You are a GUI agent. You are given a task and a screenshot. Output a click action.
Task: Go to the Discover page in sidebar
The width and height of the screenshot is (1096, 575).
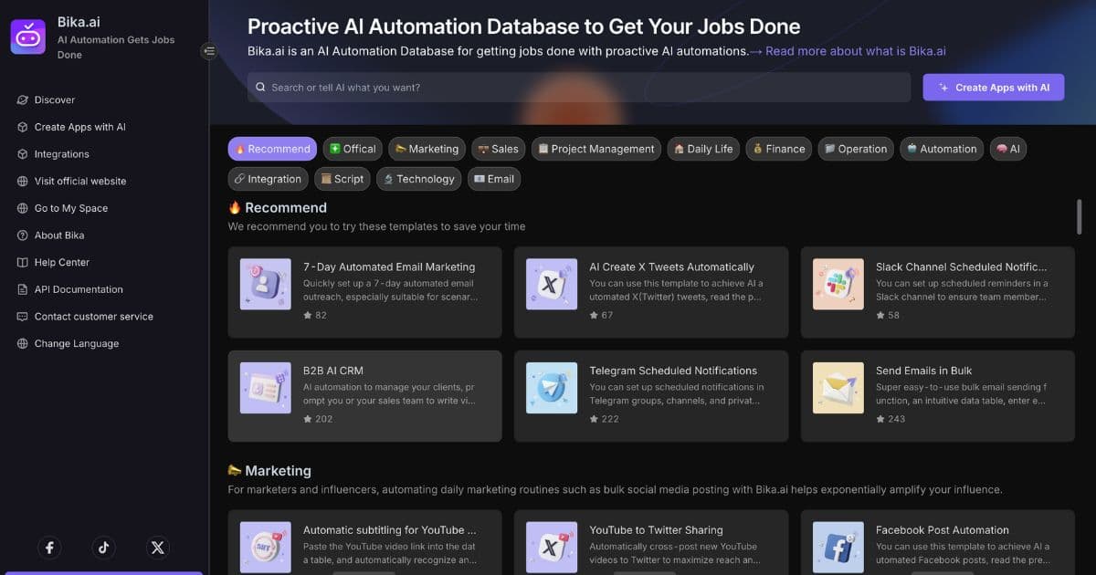click(55, 100)
